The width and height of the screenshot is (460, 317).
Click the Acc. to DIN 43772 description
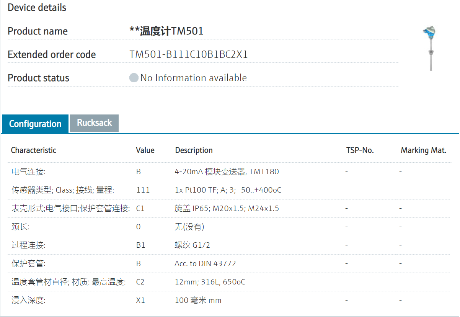[205, 264]
